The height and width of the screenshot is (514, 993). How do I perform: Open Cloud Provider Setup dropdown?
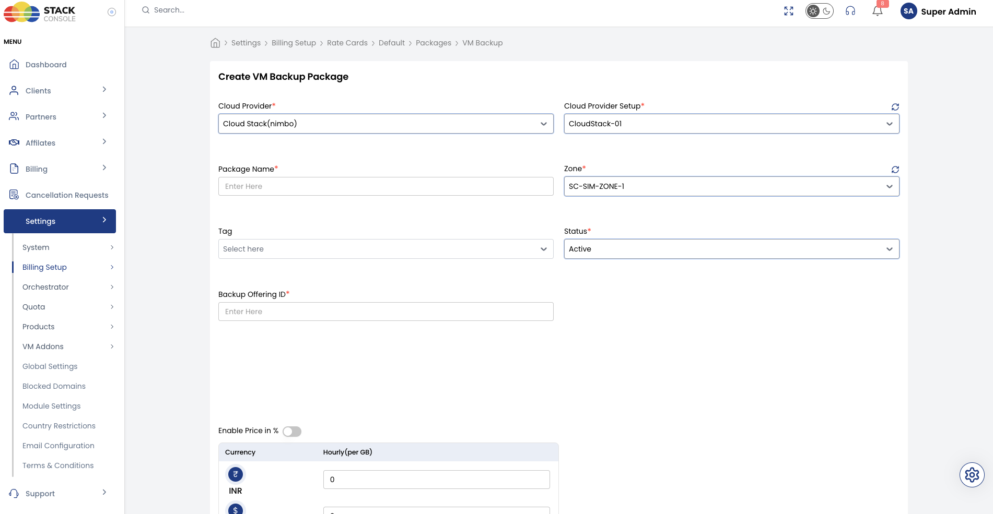point(732,124)
